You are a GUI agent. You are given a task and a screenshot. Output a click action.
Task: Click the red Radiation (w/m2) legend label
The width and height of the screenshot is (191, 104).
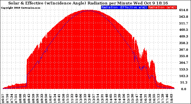[162, 7]
